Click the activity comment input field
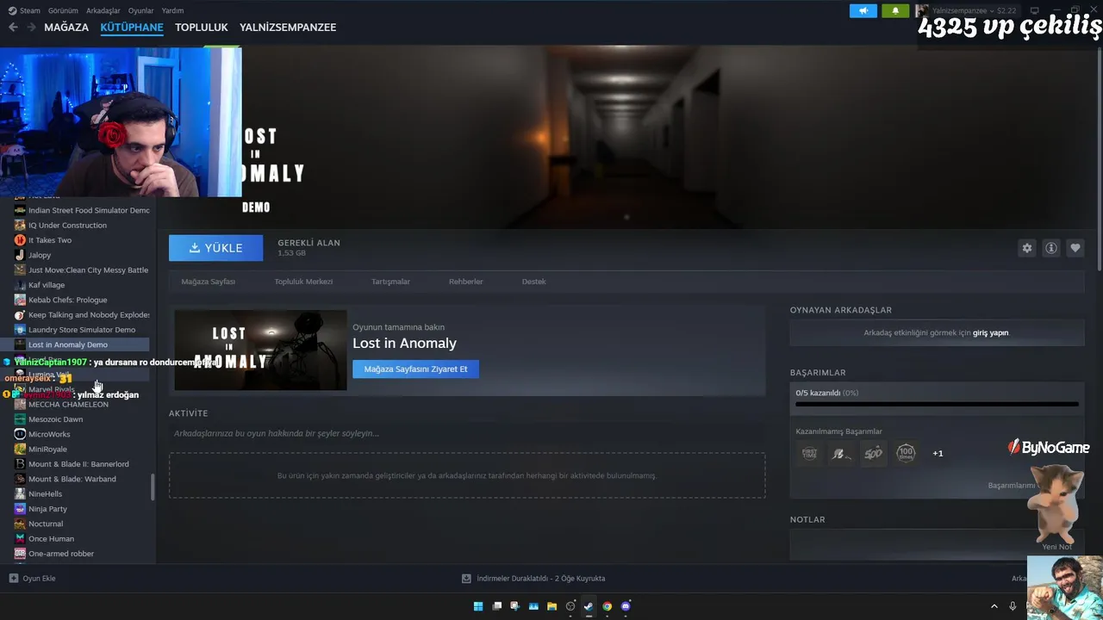Image resolution: width=1103 pixels, height=620 pixels. click(x=467, y=433)
